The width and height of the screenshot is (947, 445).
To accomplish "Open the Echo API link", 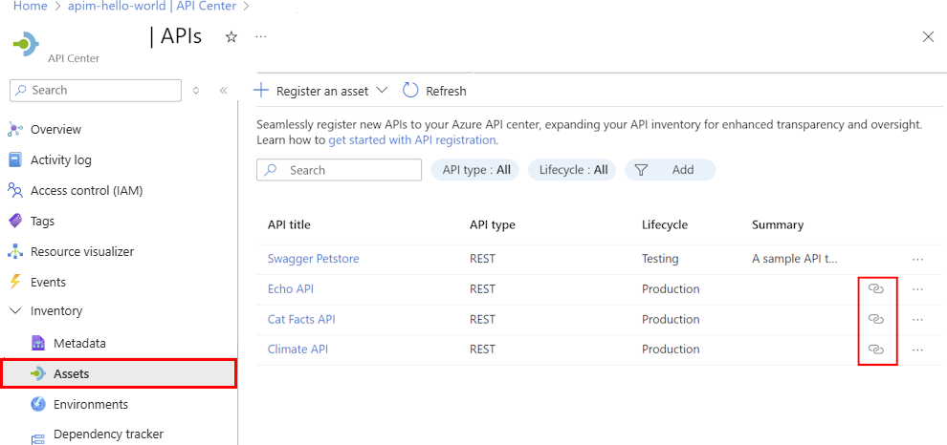I will click(x=291, y=288).
